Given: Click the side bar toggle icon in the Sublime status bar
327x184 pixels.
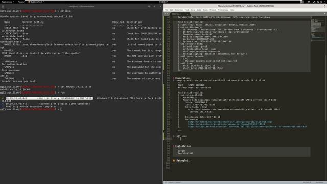Looking at the screenshot, I should coord(166,182).
